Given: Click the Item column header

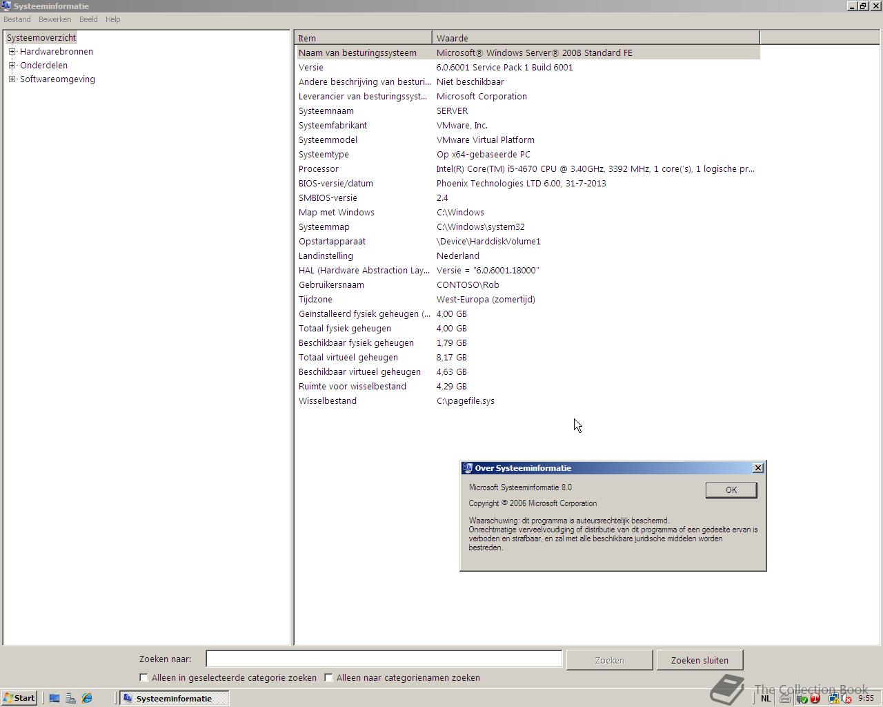Looking at the screenshot, I should click(x=364, y=38).
